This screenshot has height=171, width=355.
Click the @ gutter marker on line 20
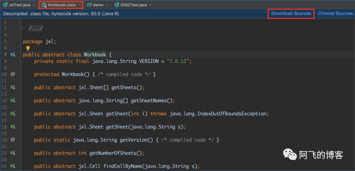[x=12, y=140]
